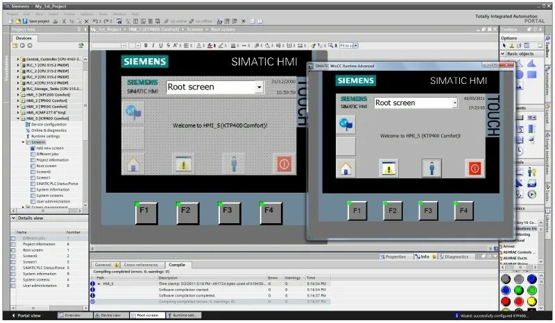
Task: Switch to the Cross-references tab
Action: (141, 265)
